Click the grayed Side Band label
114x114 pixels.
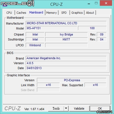click(28, 90)
